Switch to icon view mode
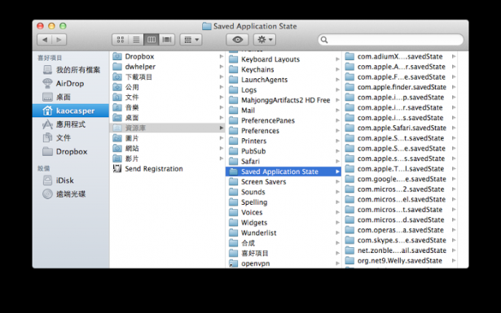The width and height of the screenshot is (501, 313). (121, 40)
